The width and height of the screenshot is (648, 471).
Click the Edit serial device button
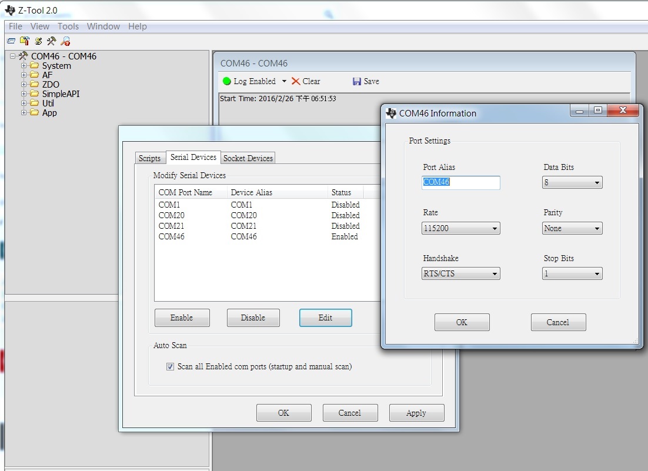pos(325,318)
